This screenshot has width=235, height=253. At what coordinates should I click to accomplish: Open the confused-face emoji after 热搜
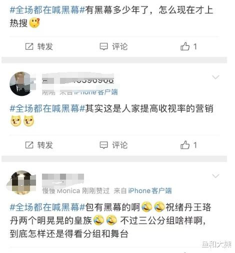pyautogui.click(x=34, y=23)
